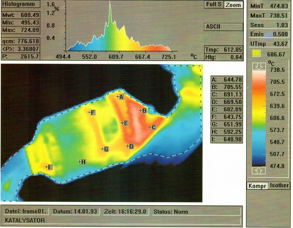Select marker F on the thermal image

coord(90,112)
